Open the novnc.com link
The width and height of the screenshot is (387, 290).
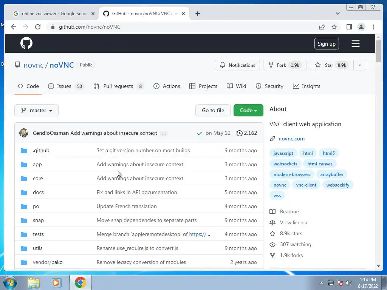(x=291, y=139)
